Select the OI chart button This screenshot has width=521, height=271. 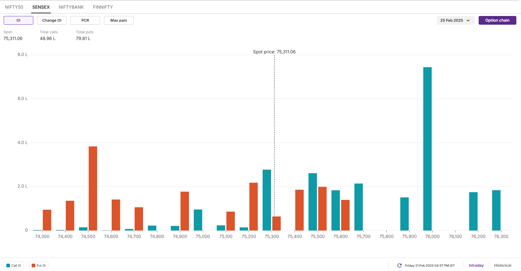tap(18, 20)
